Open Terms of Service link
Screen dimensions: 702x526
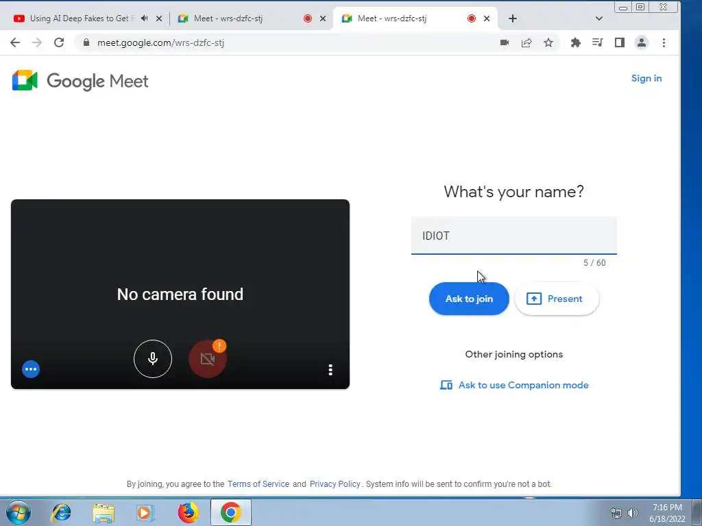pyautogui.click(x=258, y=484)
